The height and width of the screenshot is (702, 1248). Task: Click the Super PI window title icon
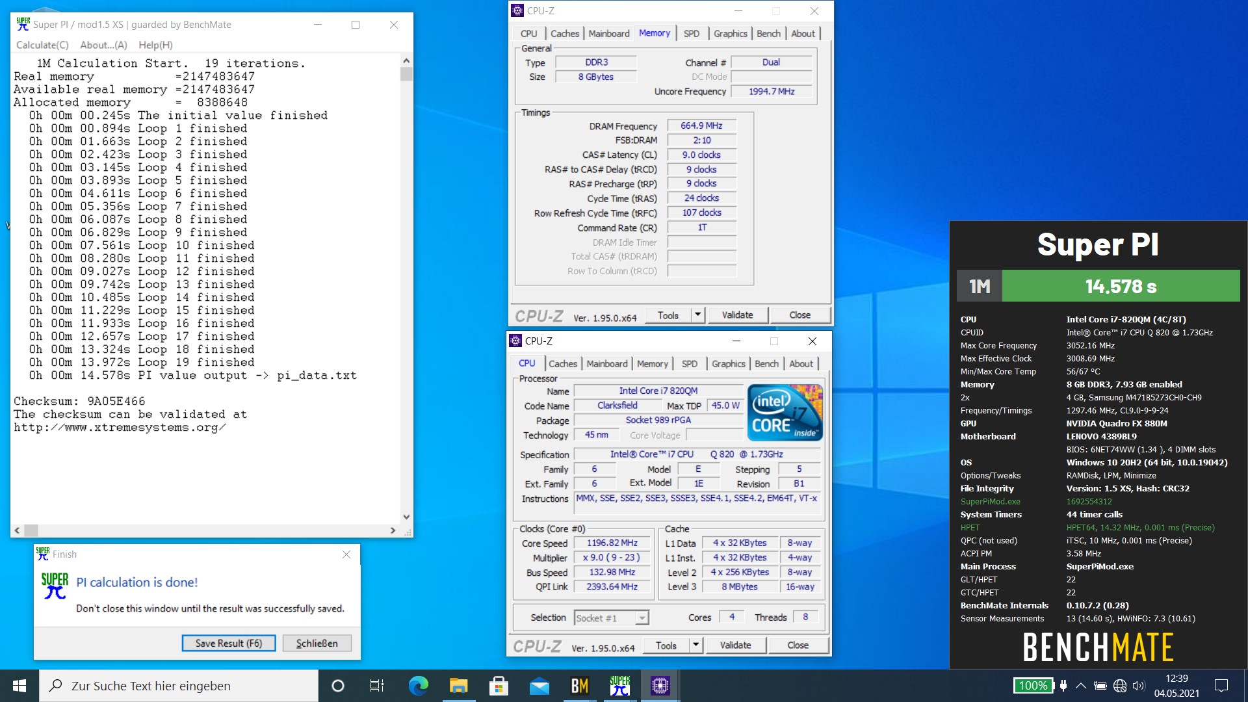23,25
